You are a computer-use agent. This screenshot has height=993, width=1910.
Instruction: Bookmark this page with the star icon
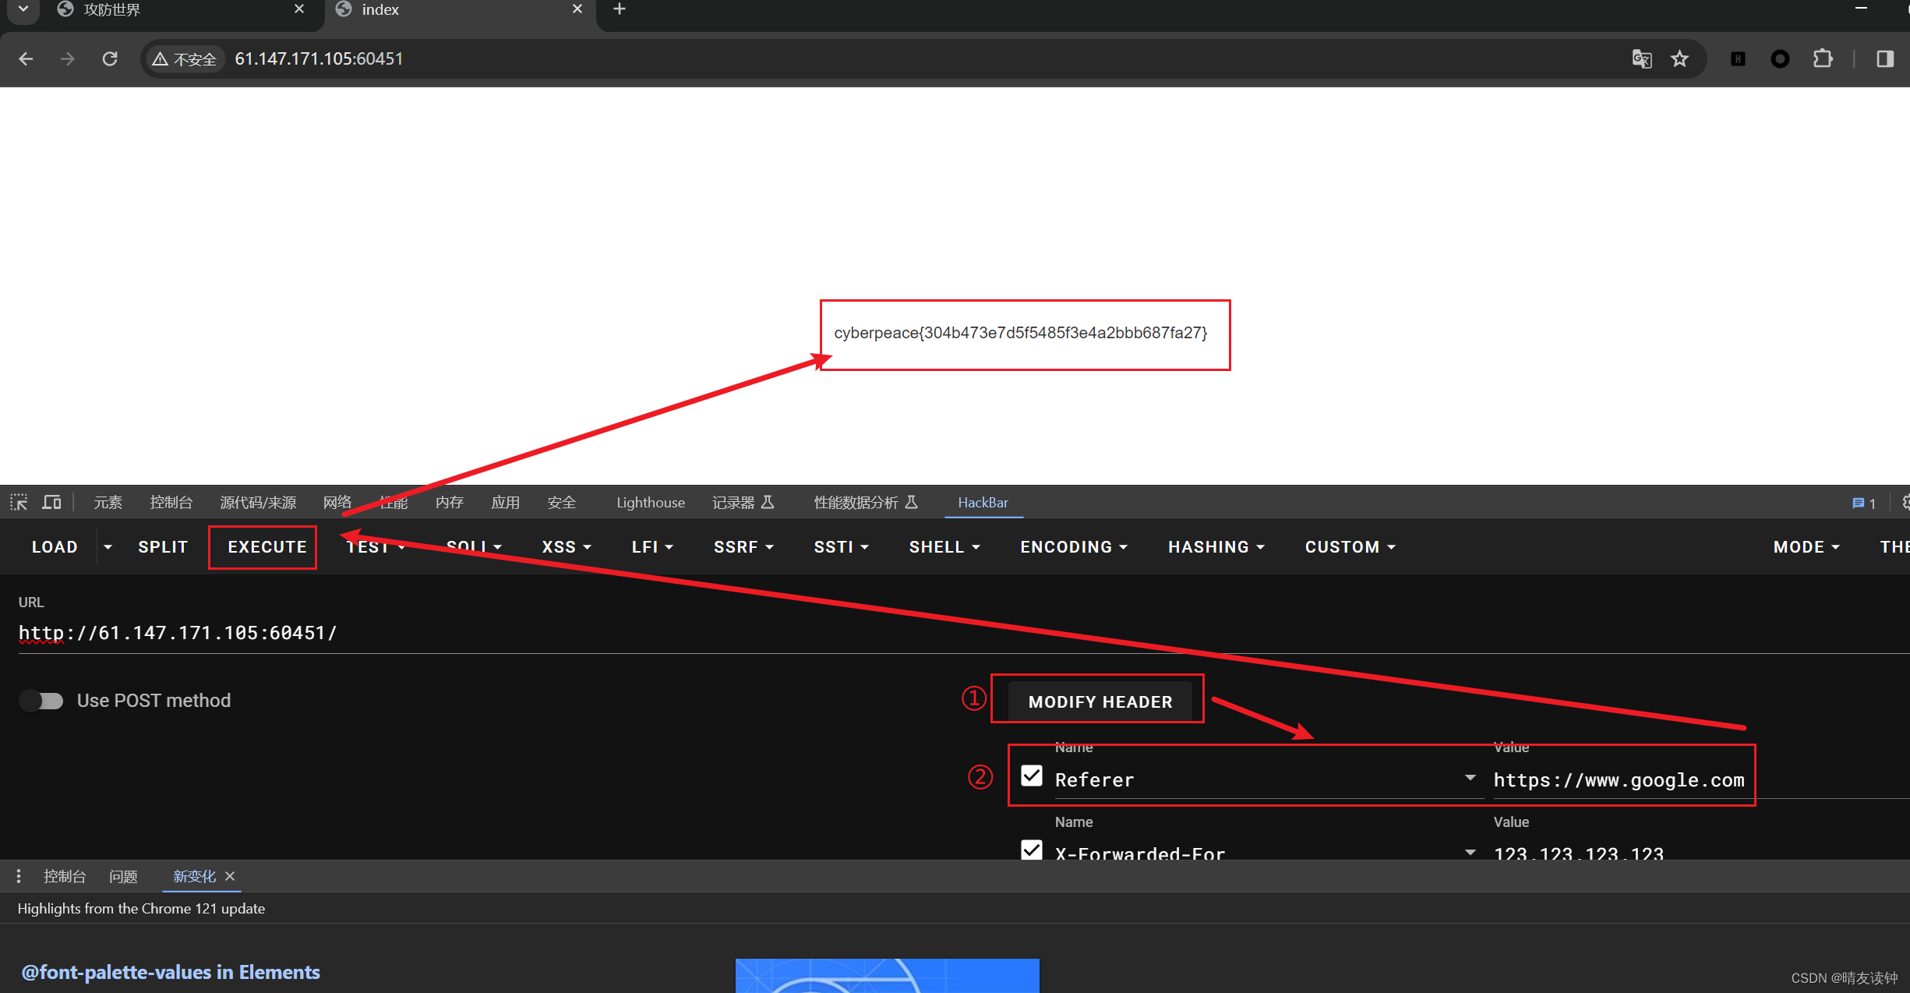tap(1680, 58)
